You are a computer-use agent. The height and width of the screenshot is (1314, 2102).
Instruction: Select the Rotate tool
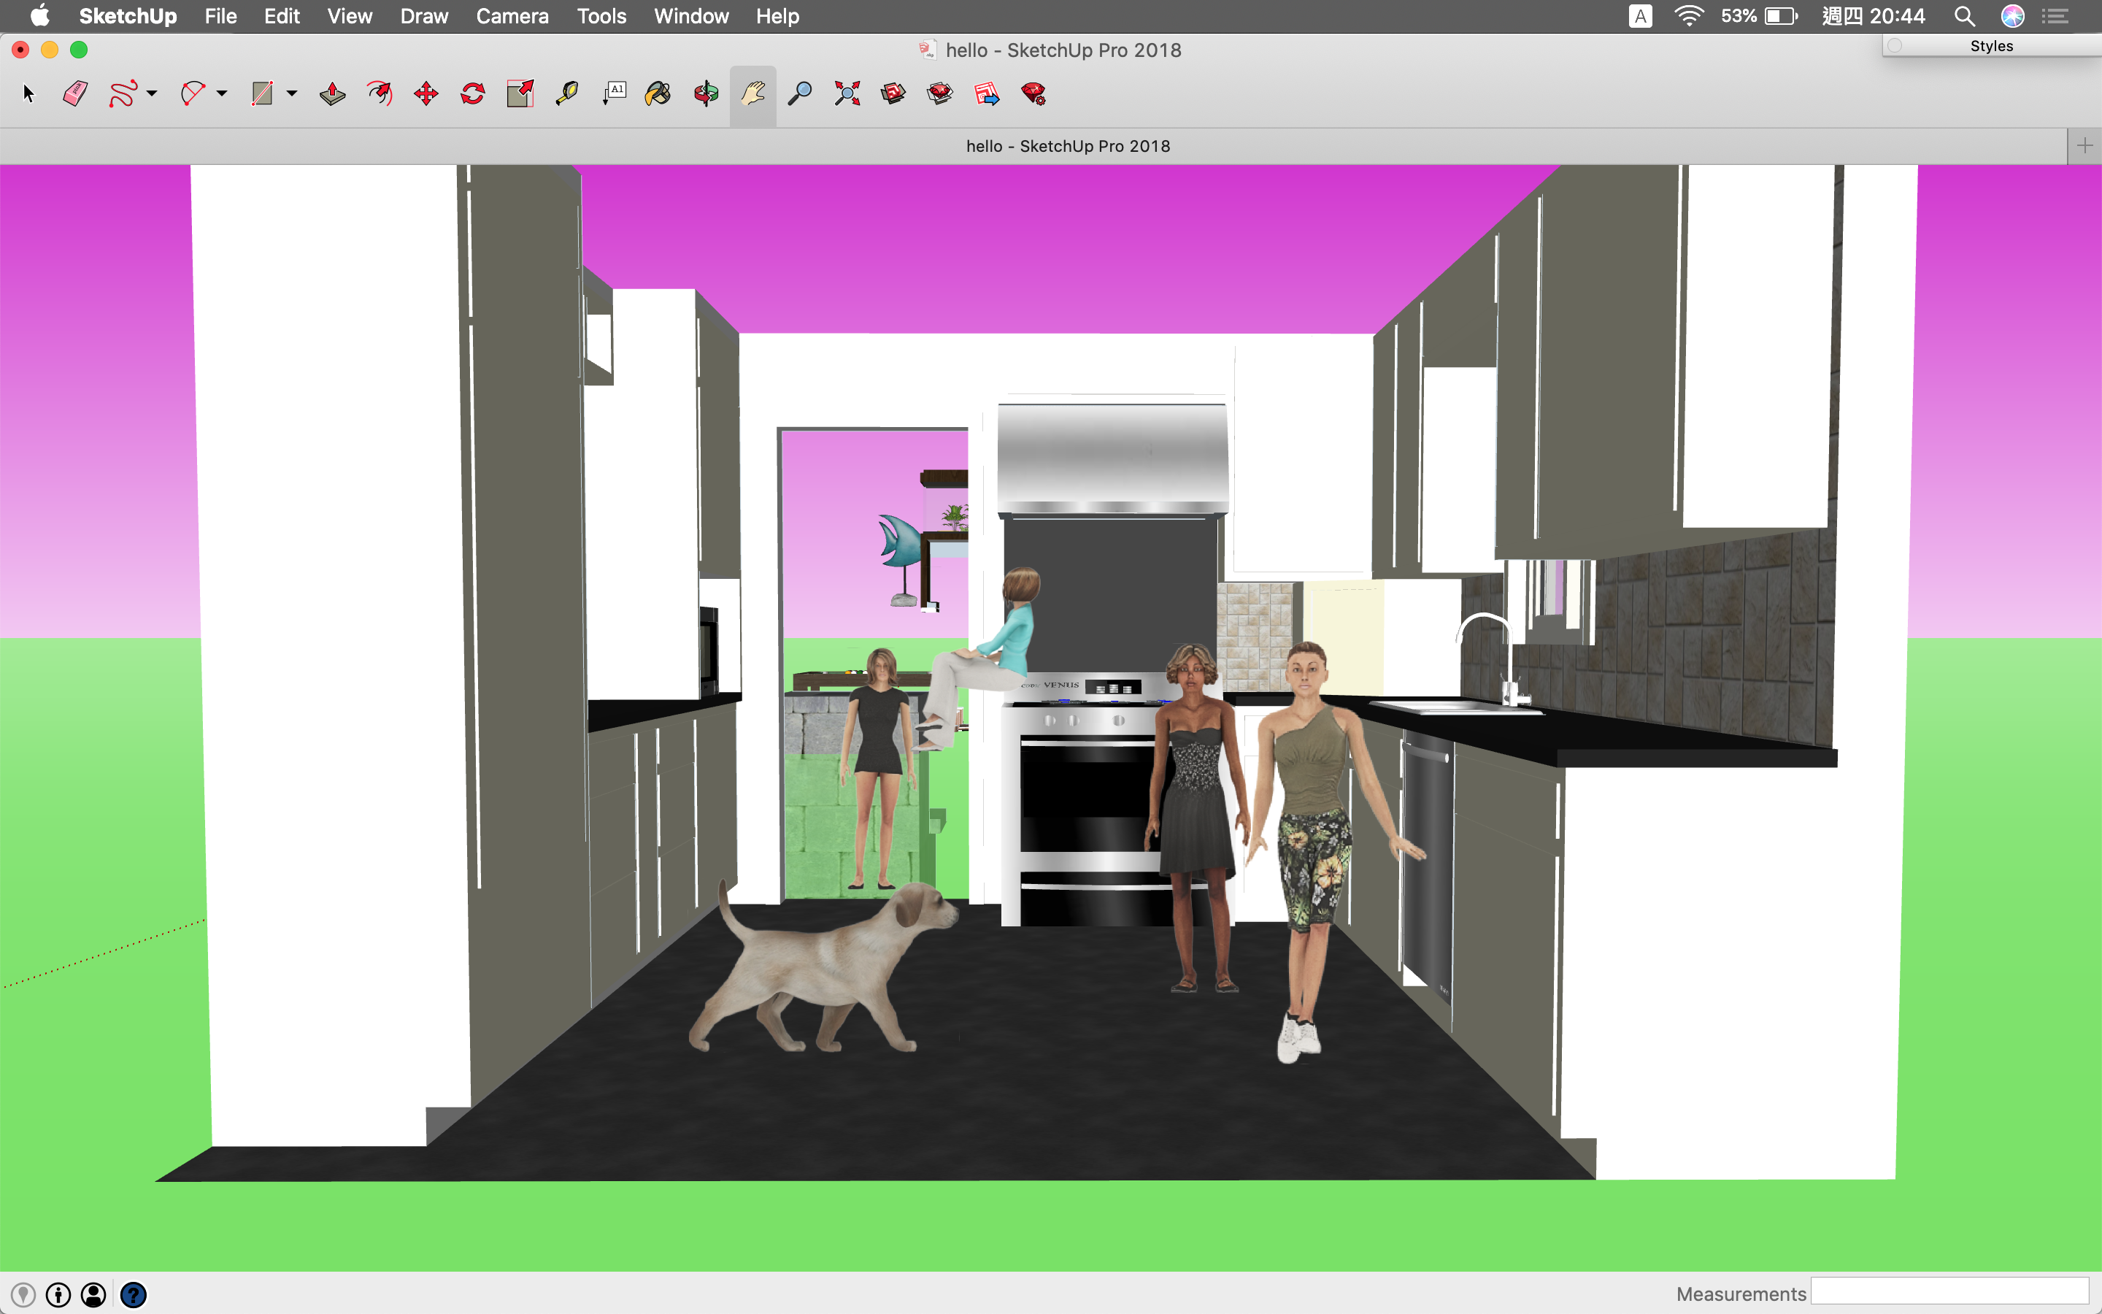tap(472, 94)
